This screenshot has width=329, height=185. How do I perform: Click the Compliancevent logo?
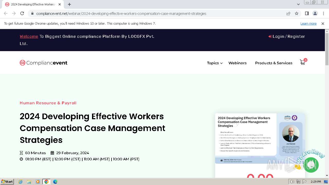43,63
